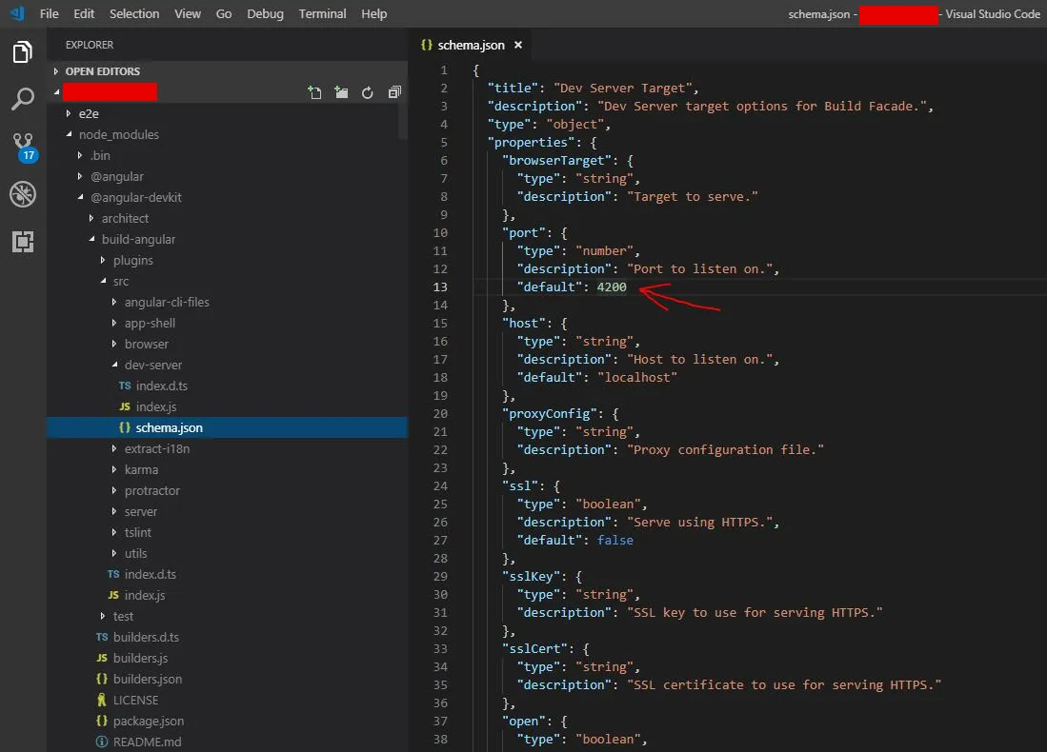Screen dimensions: 1047x752
Task: Collapse the node_modules folder
Action: pyautogui.click(x=227, y=134)
